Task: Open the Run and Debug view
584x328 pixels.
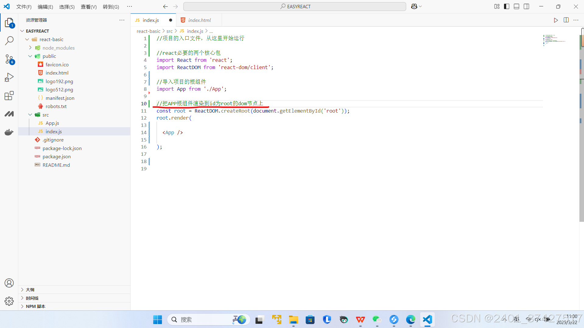Action: [x=9, y=77]
